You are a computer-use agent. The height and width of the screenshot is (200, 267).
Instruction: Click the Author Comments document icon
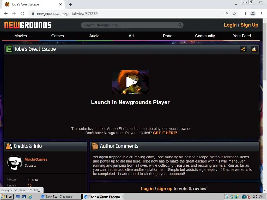(95, 146)
